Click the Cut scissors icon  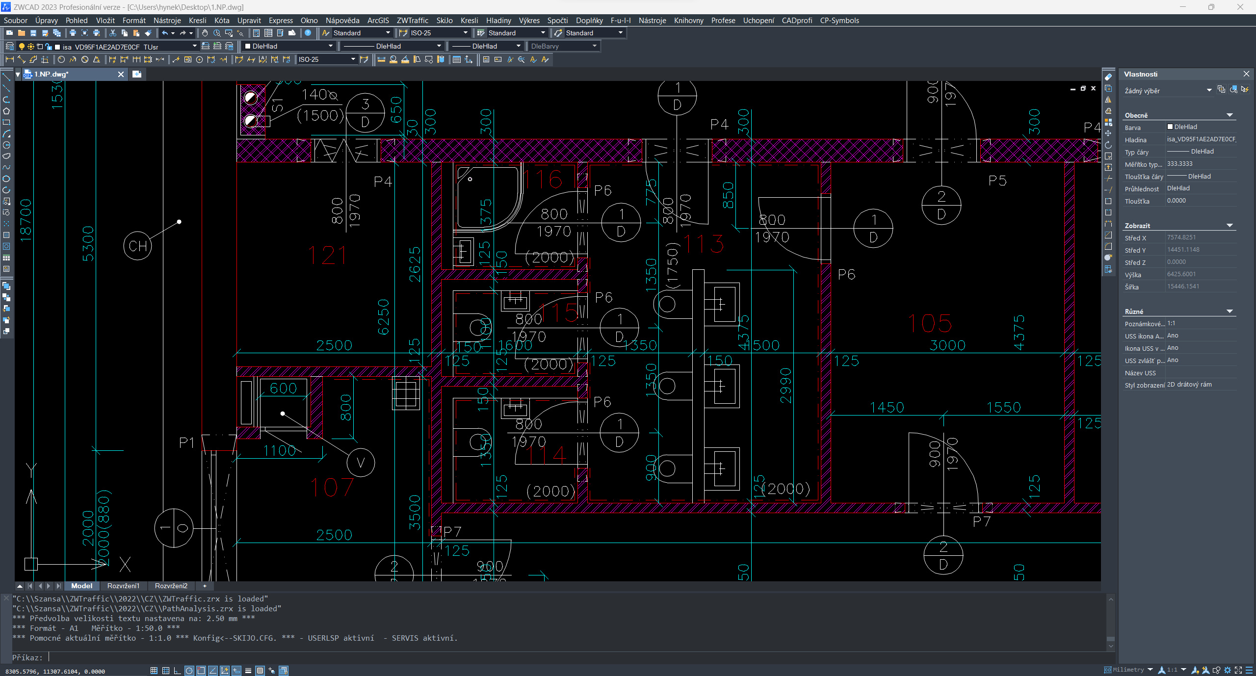click(113, 33)
